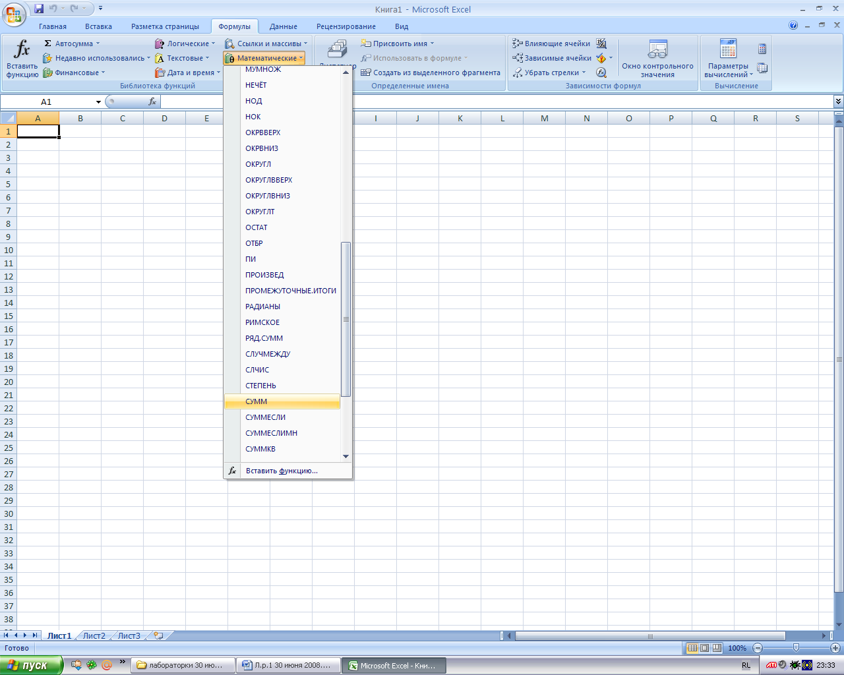Click the 100% zoom level button
Image resolution: width=844 pixels, height=675 pixels.
(x=737, y=648)
